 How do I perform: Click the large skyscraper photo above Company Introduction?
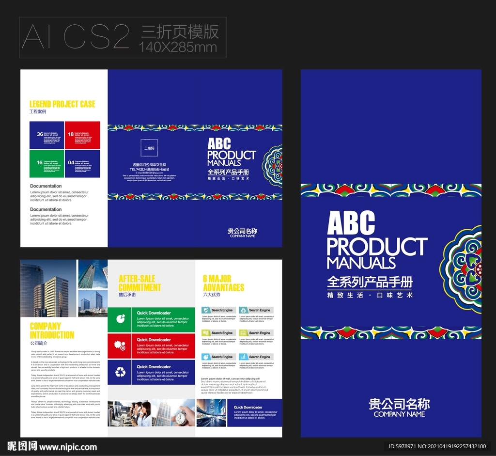(48, 288)
